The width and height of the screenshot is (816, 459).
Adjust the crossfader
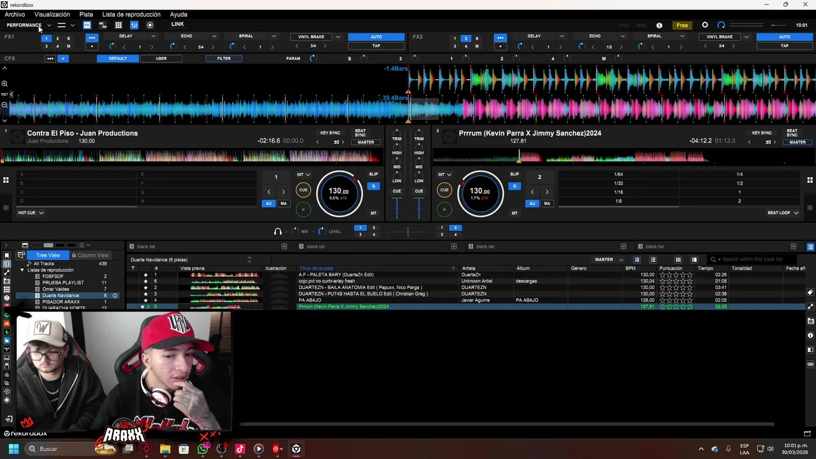coord(407,232)
